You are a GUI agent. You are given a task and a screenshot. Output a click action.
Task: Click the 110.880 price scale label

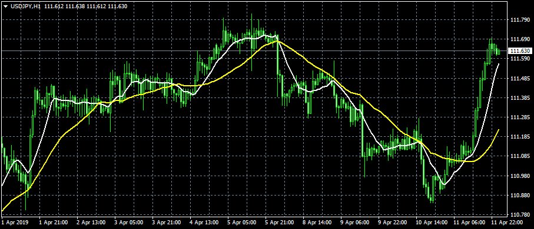(519, 196)
